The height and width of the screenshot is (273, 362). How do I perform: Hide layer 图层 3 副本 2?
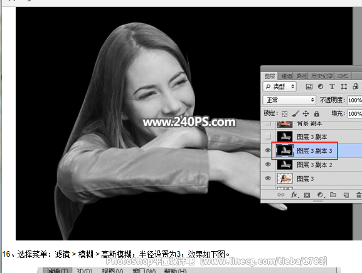click(x=268, y=164)
